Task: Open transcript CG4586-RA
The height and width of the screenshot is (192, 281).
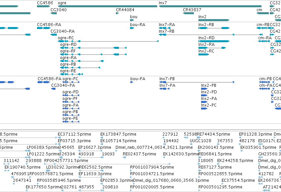Action: (44, 28)
